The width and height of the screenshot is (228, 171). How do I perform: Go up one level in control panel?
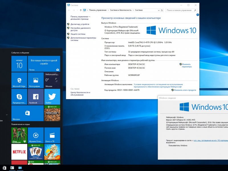tap(81, 10)
